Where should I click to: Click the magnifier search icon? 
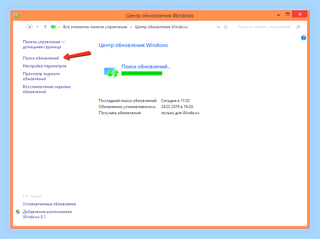click(x=298, y=27)
